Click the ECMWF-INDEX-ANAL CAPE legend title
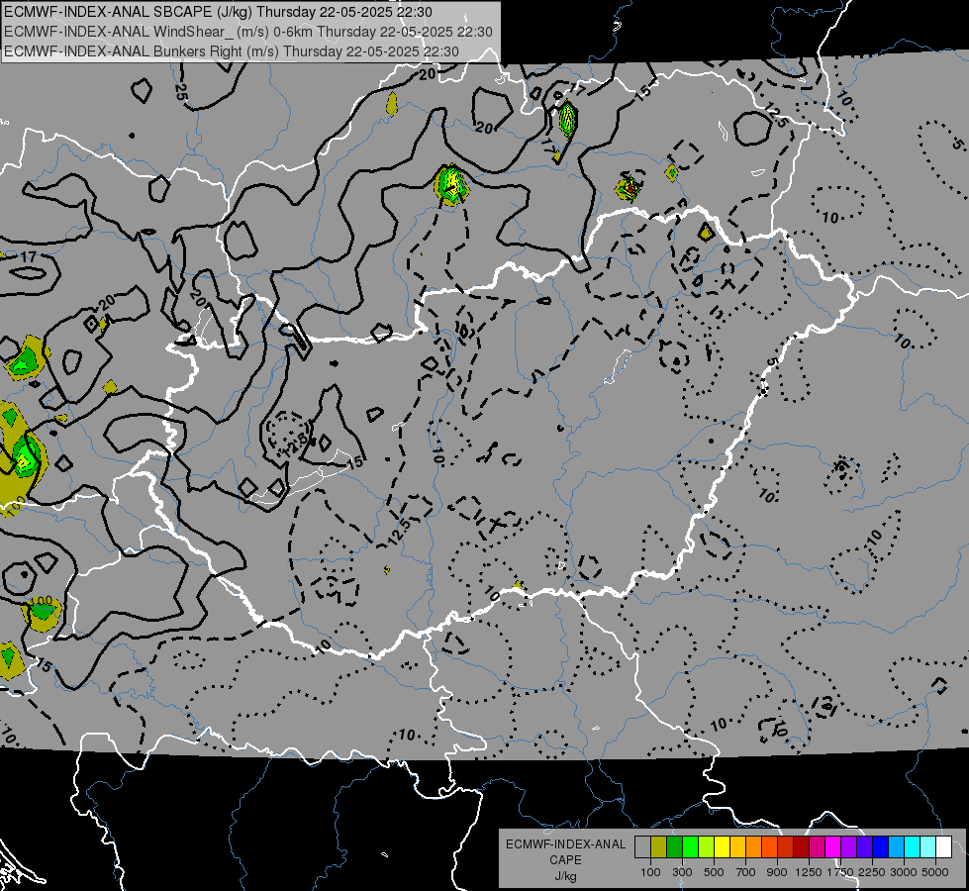Screen dimensions: 969x891 [566, 852]
